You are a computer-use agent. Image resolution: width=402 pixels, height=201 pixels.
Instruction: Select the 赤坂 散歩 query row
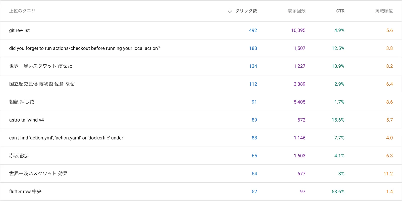tap(19, 156)
